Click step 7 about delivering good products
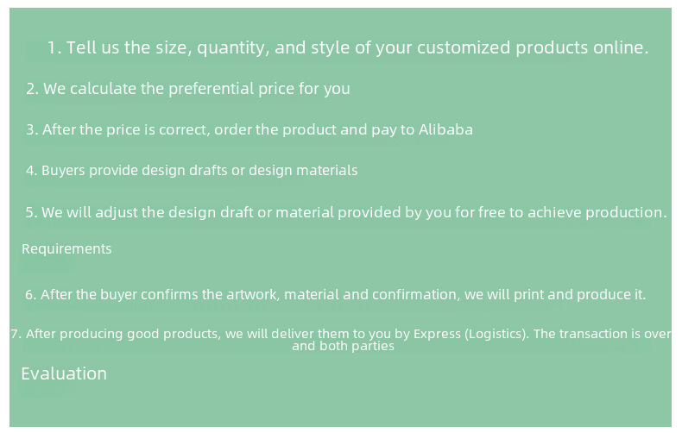Screen dimensions: 682x433 coord(216,334)
